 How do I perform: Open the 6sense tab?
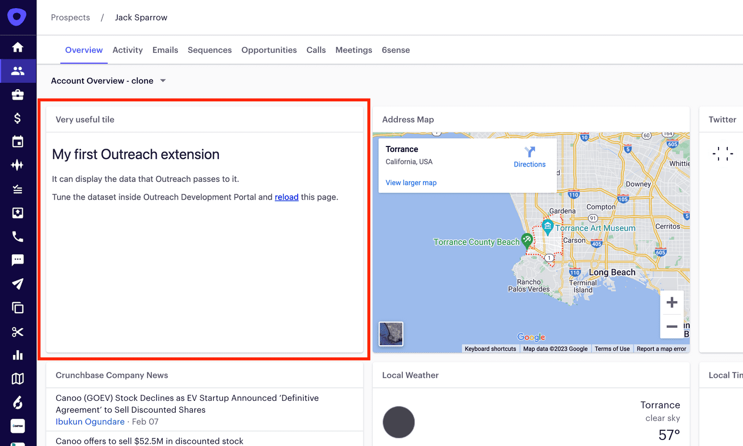tap(396, 50)
